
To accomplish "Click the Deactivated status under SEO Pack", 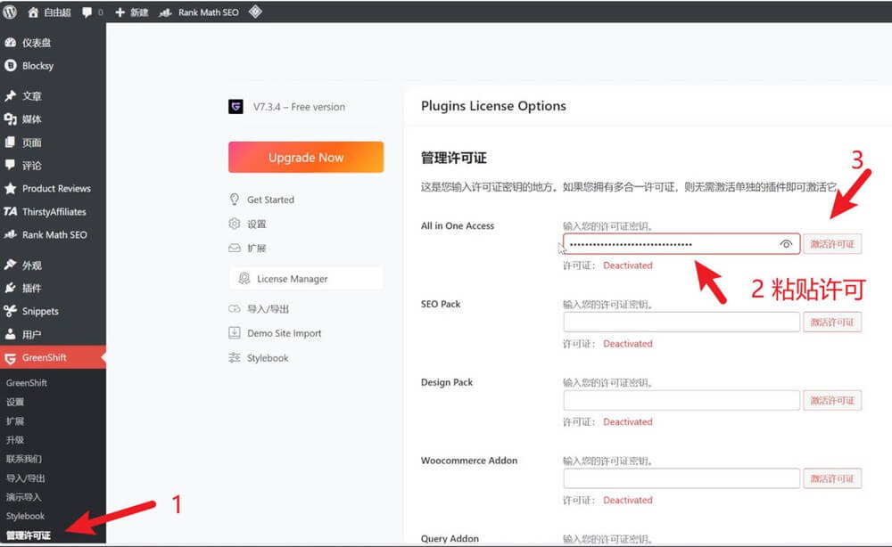I will (x=627, y=344).
